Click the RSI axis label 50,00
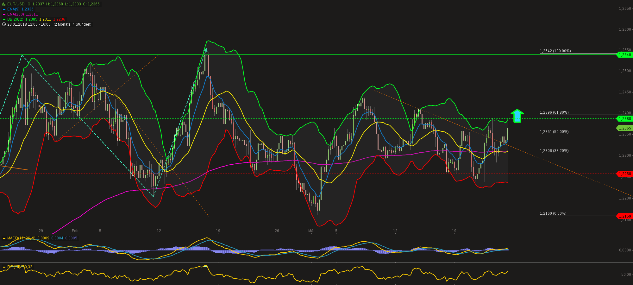 pyautogui.click(x=626, y=275)
